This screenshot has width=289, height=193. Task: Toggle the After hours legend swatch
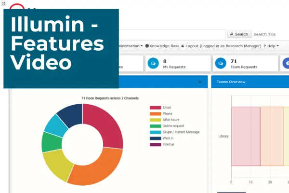coord(156,120)
